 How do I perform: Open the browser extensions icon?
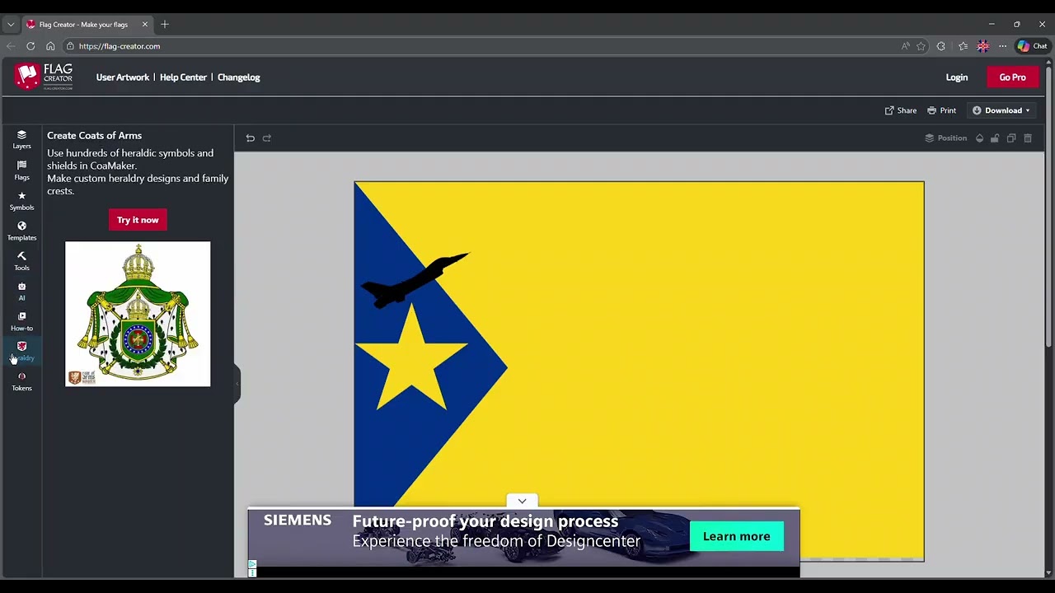click(x=941, y=46)
